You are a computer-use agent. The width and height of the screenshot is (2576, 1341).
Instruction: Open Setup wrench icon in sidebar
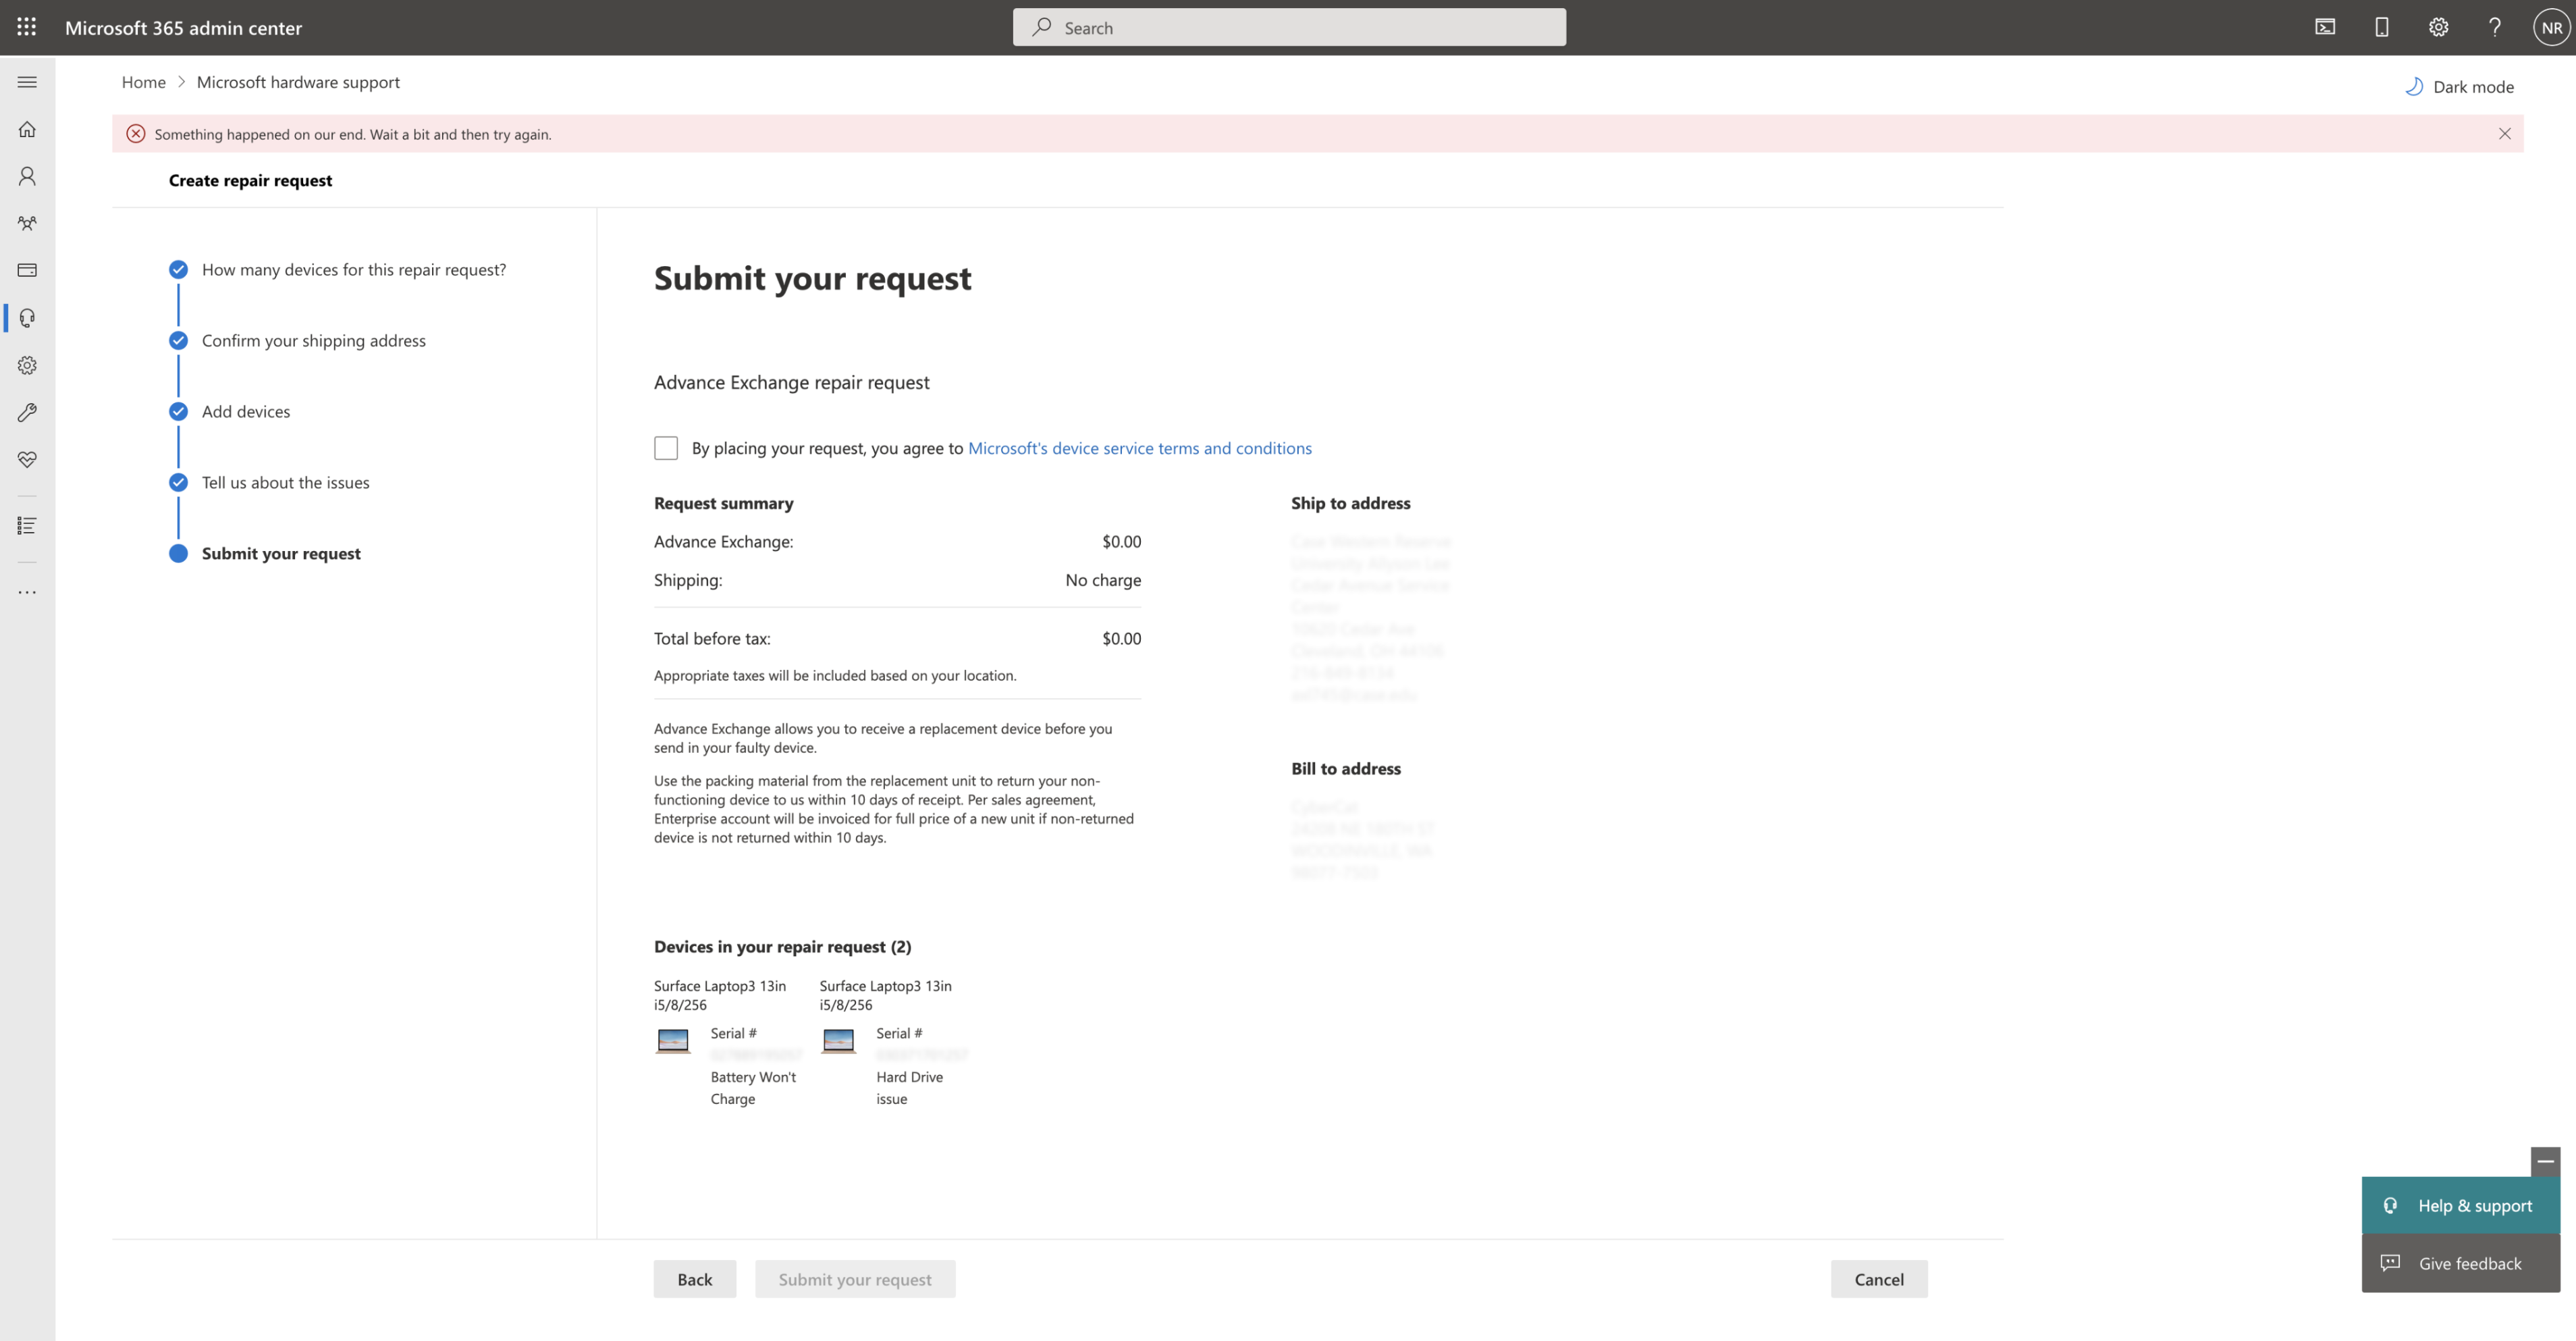(x=27, y=412)
